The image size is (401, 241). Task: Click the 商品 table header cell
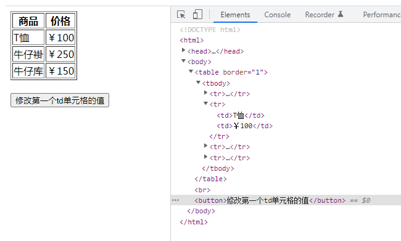click(28, 21)
